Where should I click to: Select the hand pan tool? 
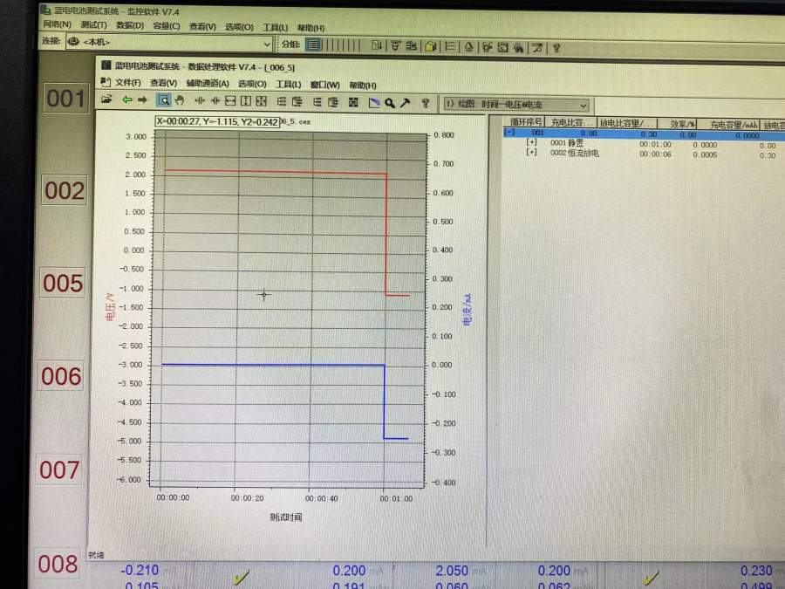tap(179, 100)
